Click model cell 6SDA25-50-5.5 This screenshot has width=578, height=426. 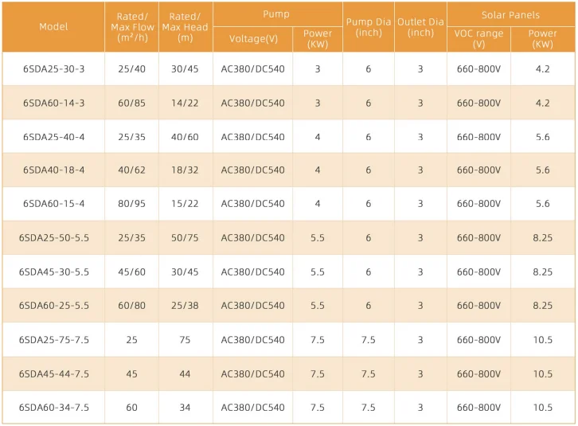[x=53, y=238]
